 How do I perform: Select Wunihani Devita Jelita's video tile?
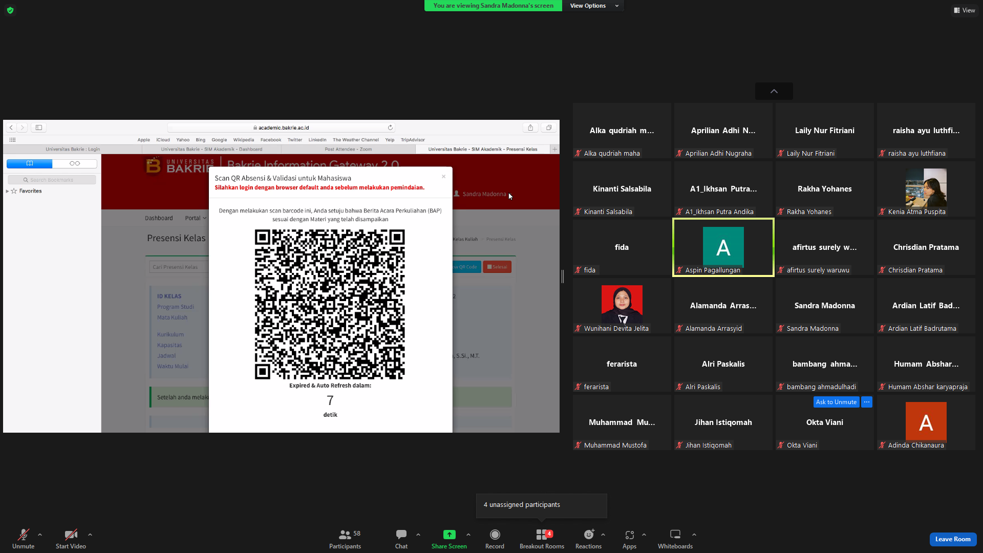click(x=622, y=306)
